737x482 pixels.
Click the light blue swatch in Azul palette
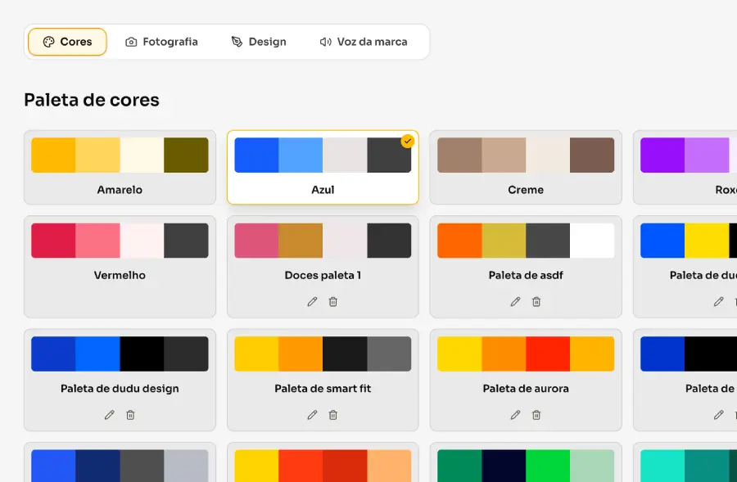(x=301, y=155)
